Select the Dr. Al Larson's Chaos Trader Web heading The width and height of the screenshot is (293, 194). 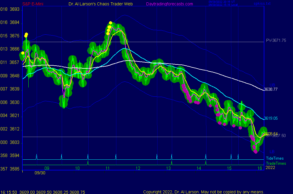point(101,4)
